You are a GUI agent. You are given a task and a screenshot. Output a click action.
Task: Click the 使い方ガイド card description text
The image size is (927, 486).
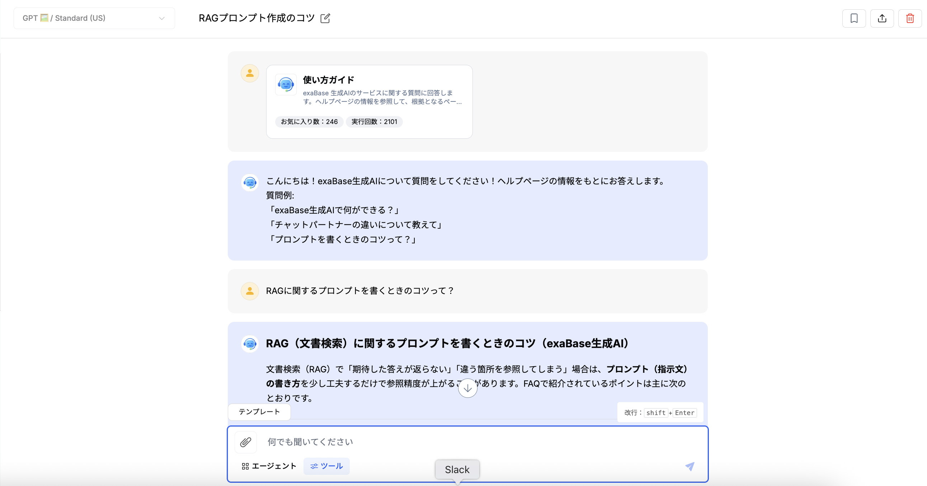point(382,97)
